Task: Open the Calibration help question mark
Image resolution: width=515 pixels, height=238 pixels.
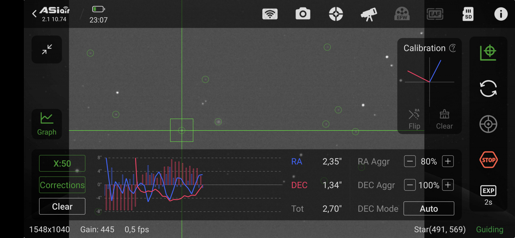Action: tap(453, 48)
